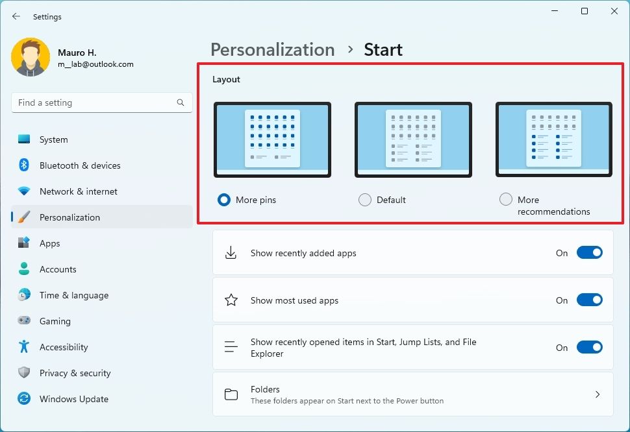Screen dimensions: 630x432
Task: Click the More pins layout thumbnail
Action: click(272, 139)
